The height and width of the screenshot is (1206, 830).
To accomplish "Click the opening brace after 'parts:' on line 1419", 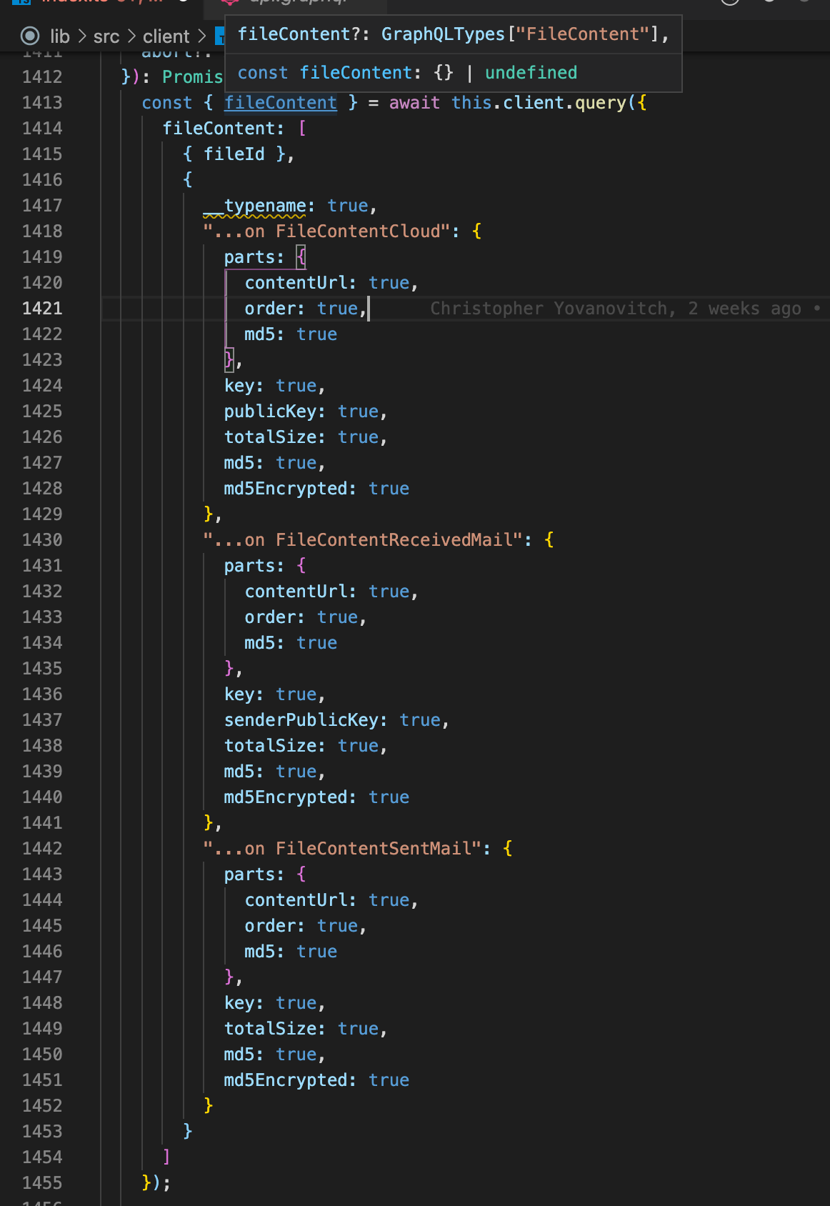I will point(301,257).
